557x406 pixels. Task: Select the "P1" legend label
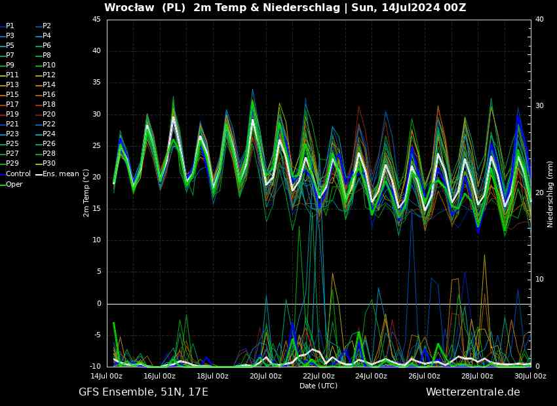(x=10, y=26)
